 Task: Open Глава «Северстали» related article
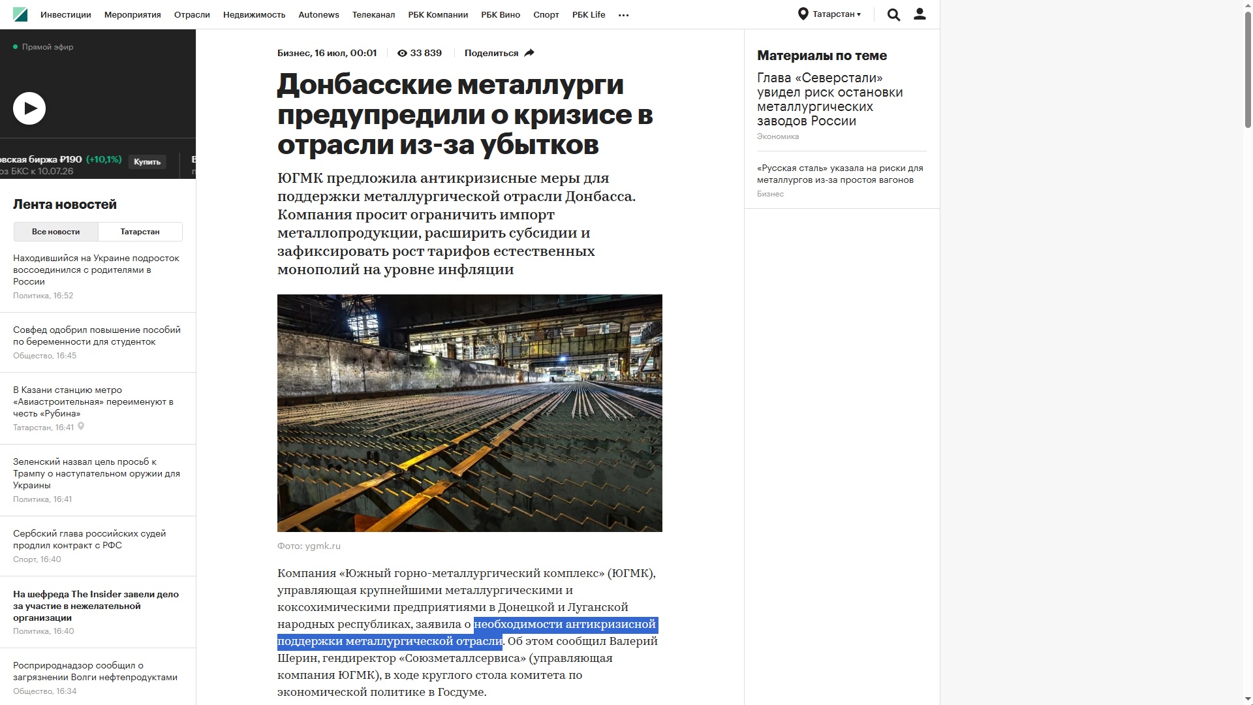coord(830,99)
